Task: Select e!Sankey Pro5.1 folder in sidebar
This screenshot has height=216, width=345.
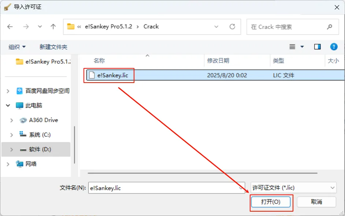Action: [43, 62]
